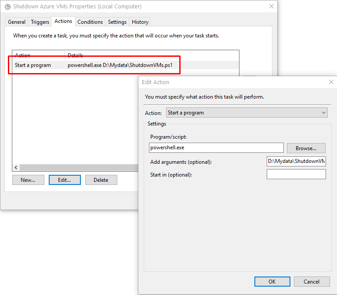View the History tab
The image size is (337, 295).
click(x=140, y=22)
